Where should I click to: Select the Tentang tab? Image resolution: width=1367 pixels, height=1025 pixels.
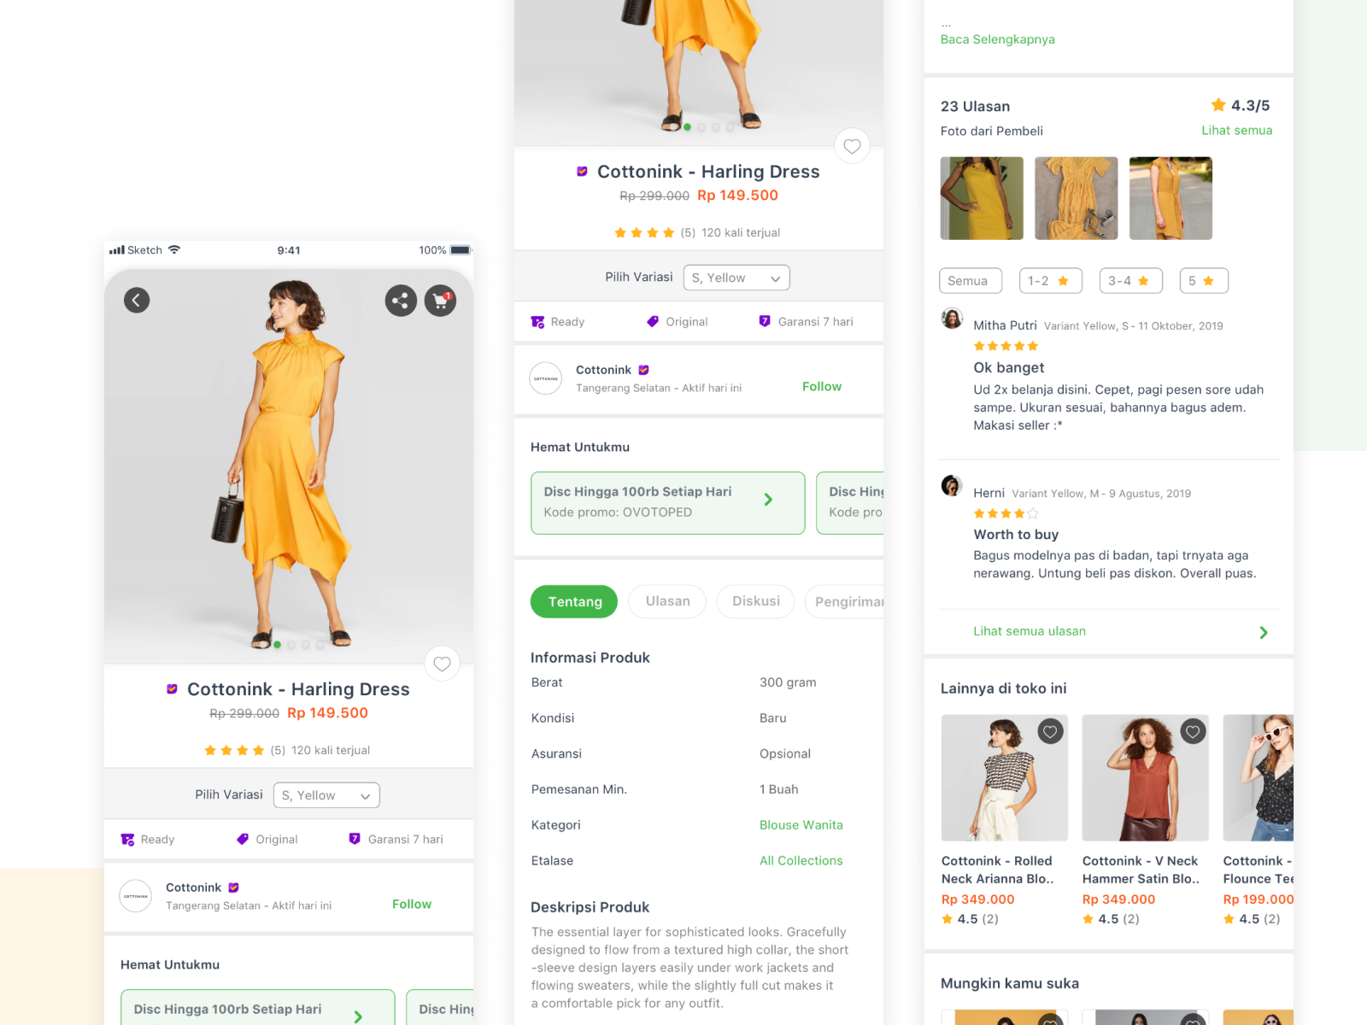[x=574, y=601]
